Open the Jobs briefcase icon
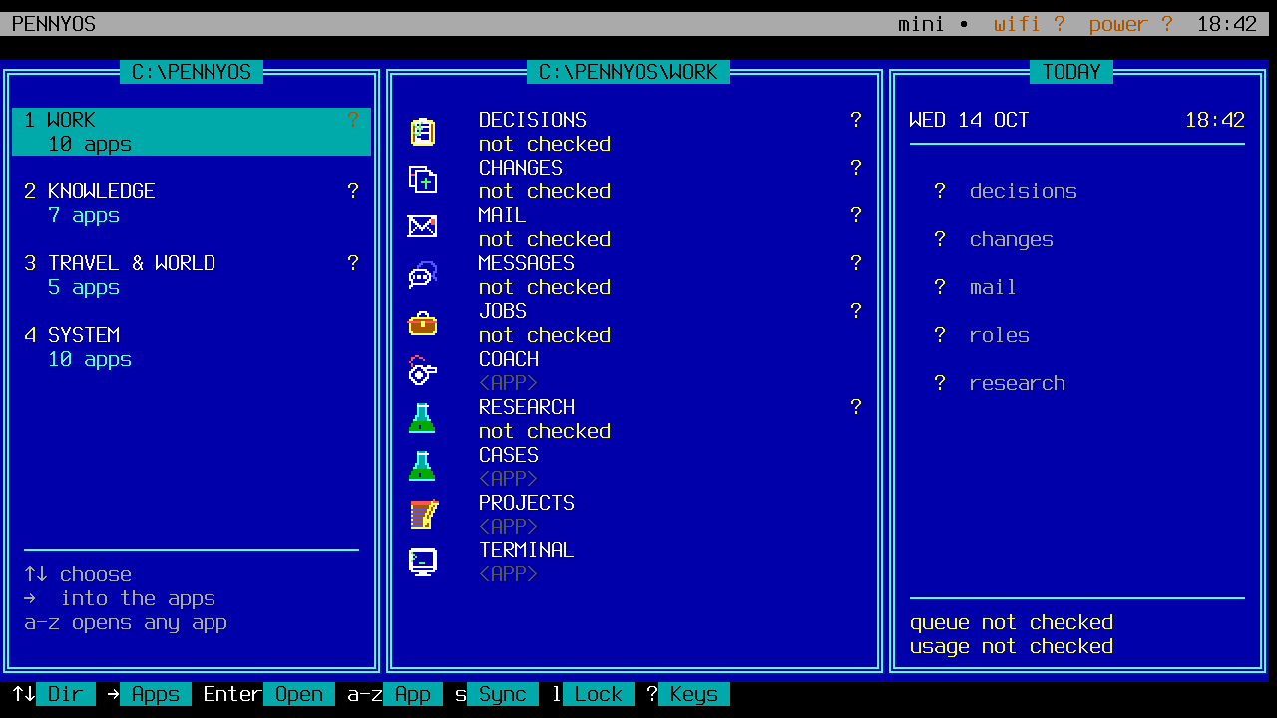The image size is (1277, 718). click(x=423, y=323)
